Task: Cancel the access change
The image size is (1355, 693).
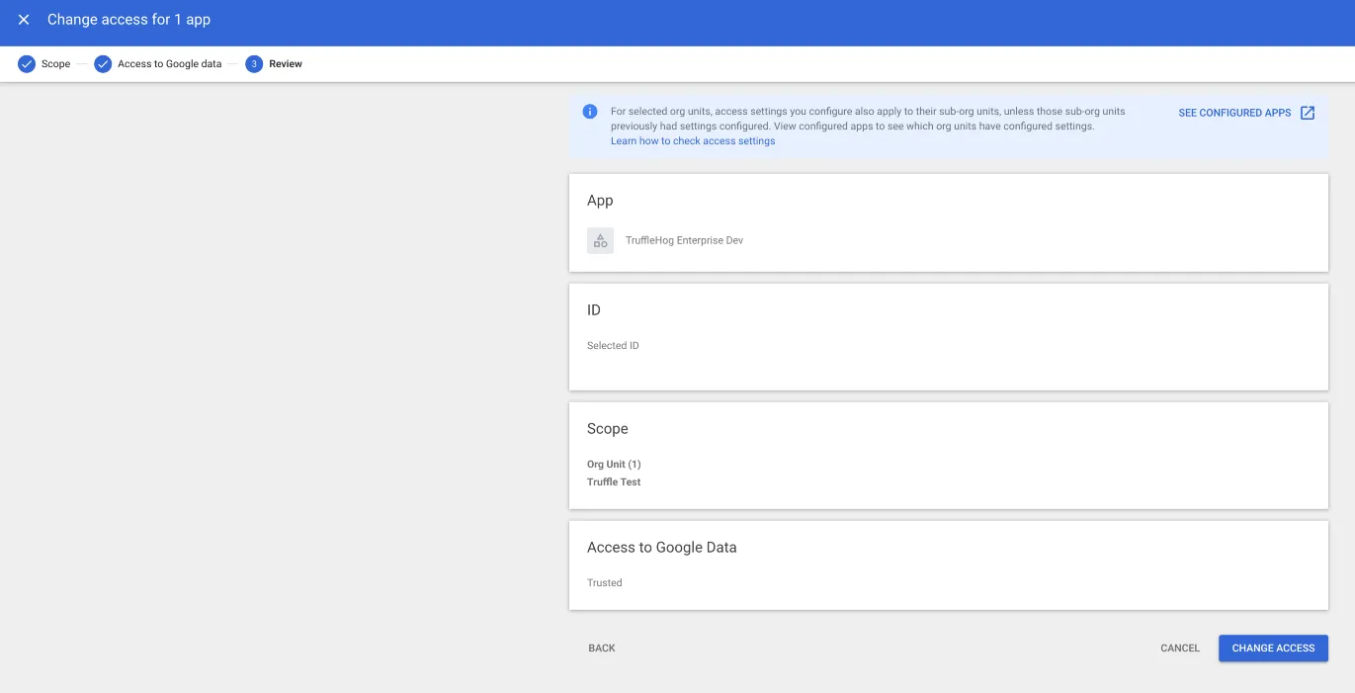Action: 1180,649
